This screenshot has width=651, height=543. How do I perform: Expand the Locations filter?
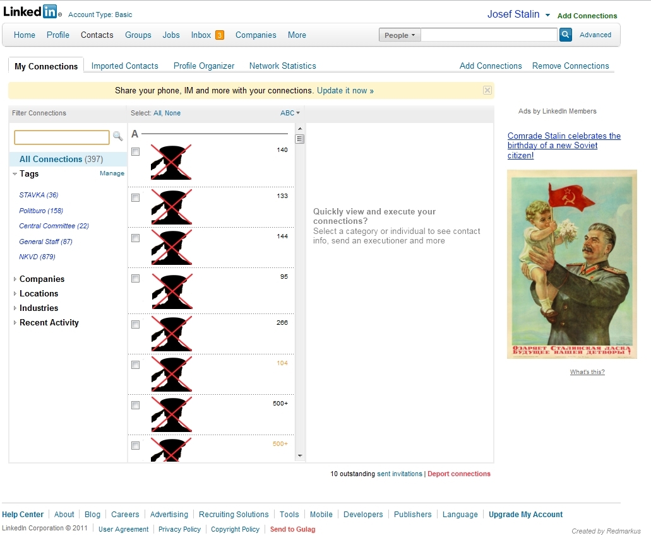coord(15,294)
